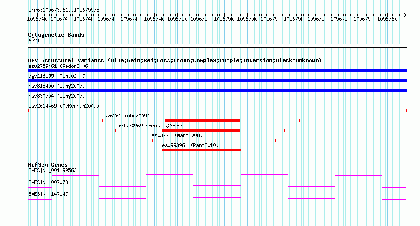Click the 6q21 band label
The width and height of the screenshot is (420, 226).
point(34,41)
